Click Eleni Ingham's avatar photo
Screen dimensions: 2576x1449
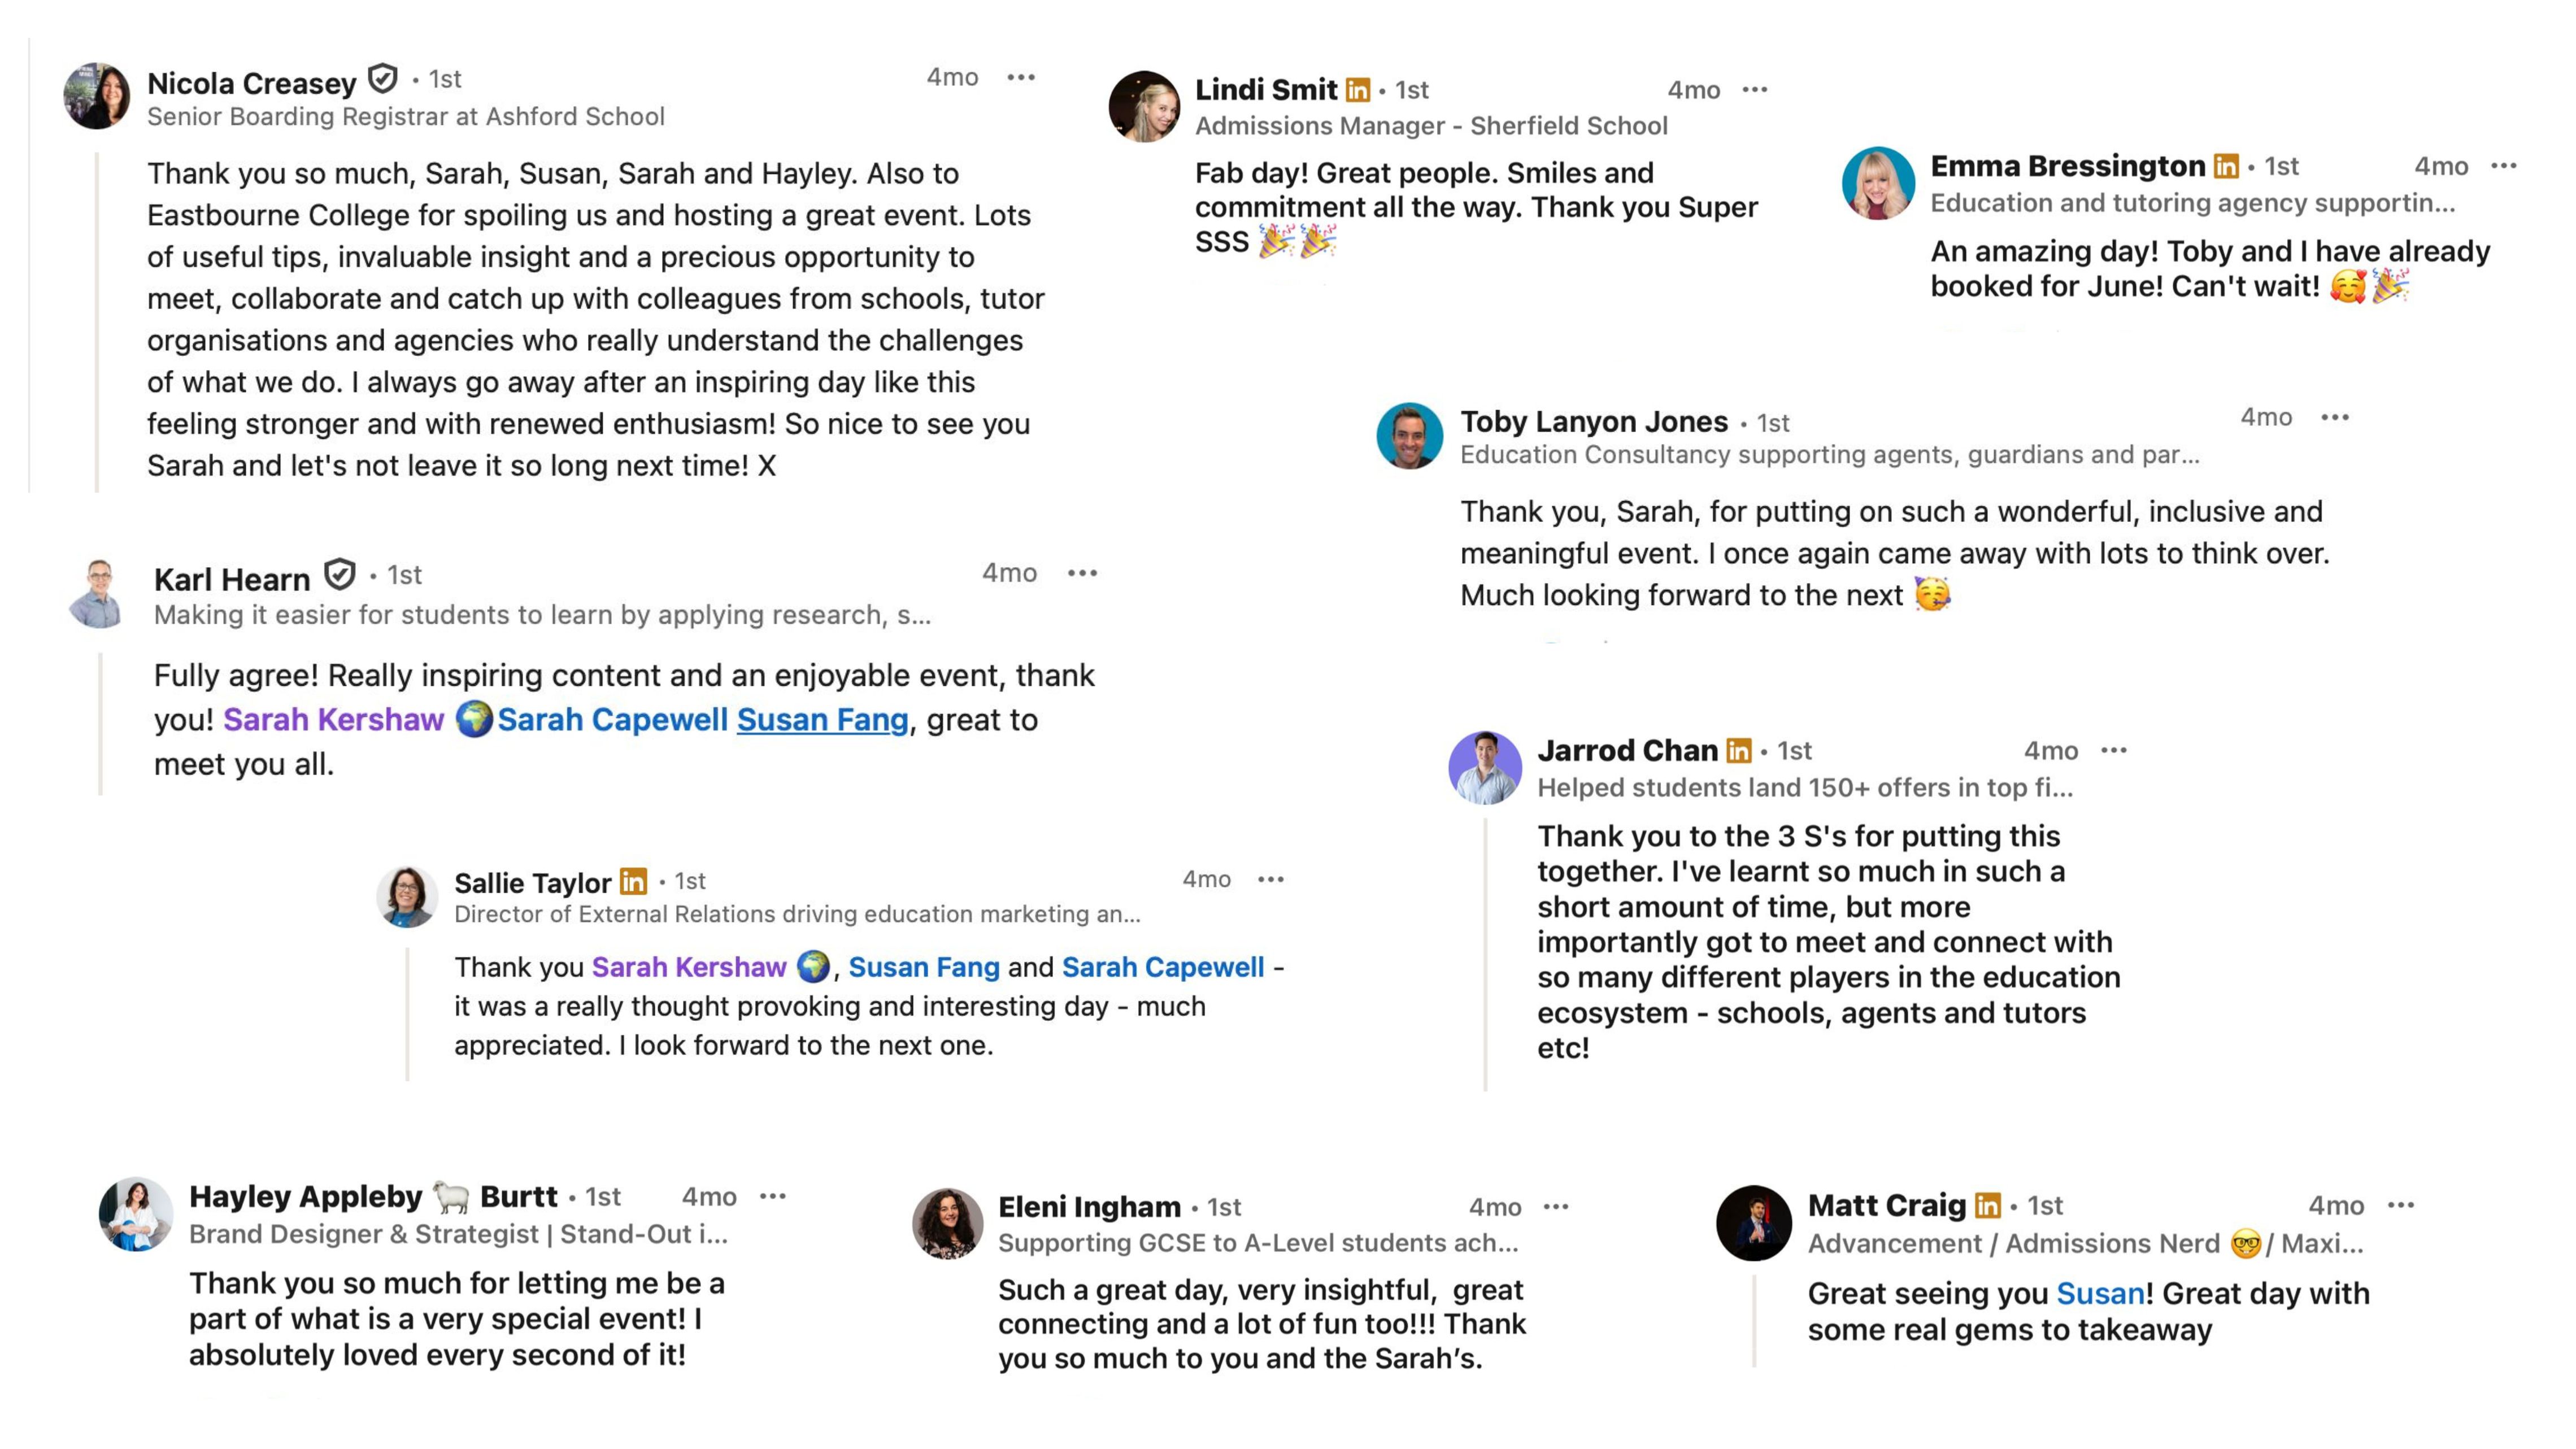click(x=947, y=1223)
